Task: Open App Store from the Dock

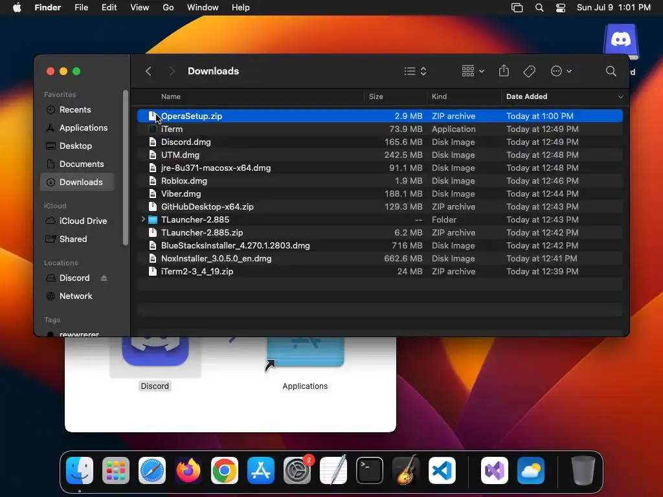Action: (261, 470)
